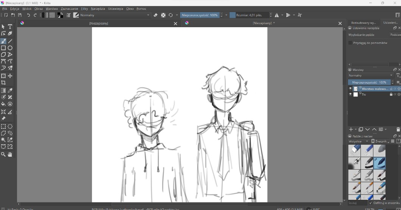
Task: Toggle the Odfiltruj w znaczniku checkbox
Action: click(370, 203)
